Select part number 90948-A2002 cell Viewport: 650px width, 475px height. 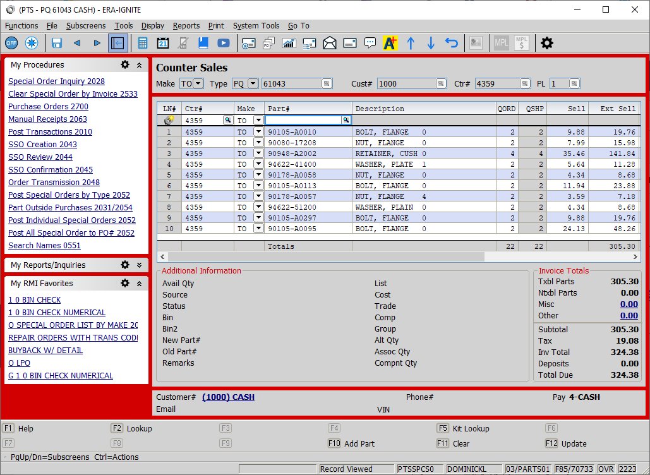[308, 153]
